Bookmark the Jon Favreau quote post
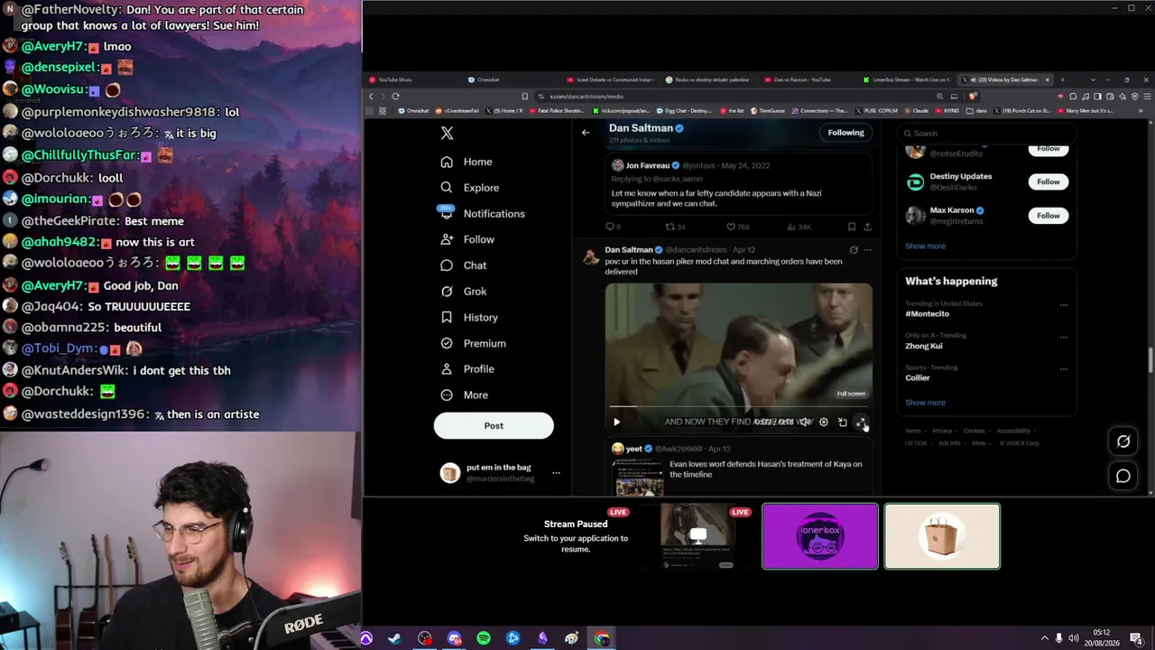Screen dimensions: 1155x650 pyautogui.click(x=851, y=227)
